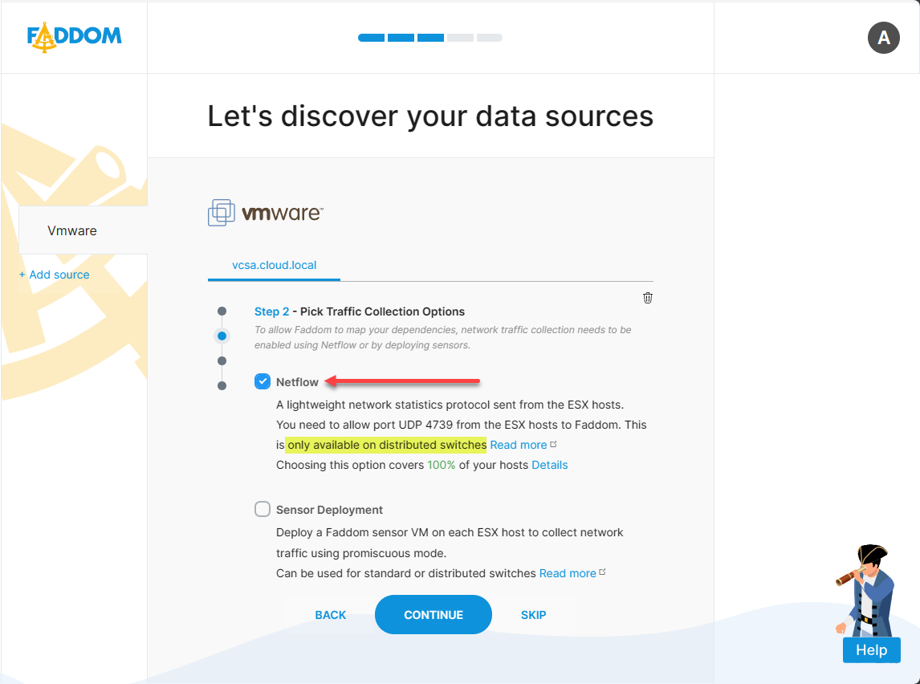Go BACK to the previous step
The image size is (920, 684).
coord(331,615)
